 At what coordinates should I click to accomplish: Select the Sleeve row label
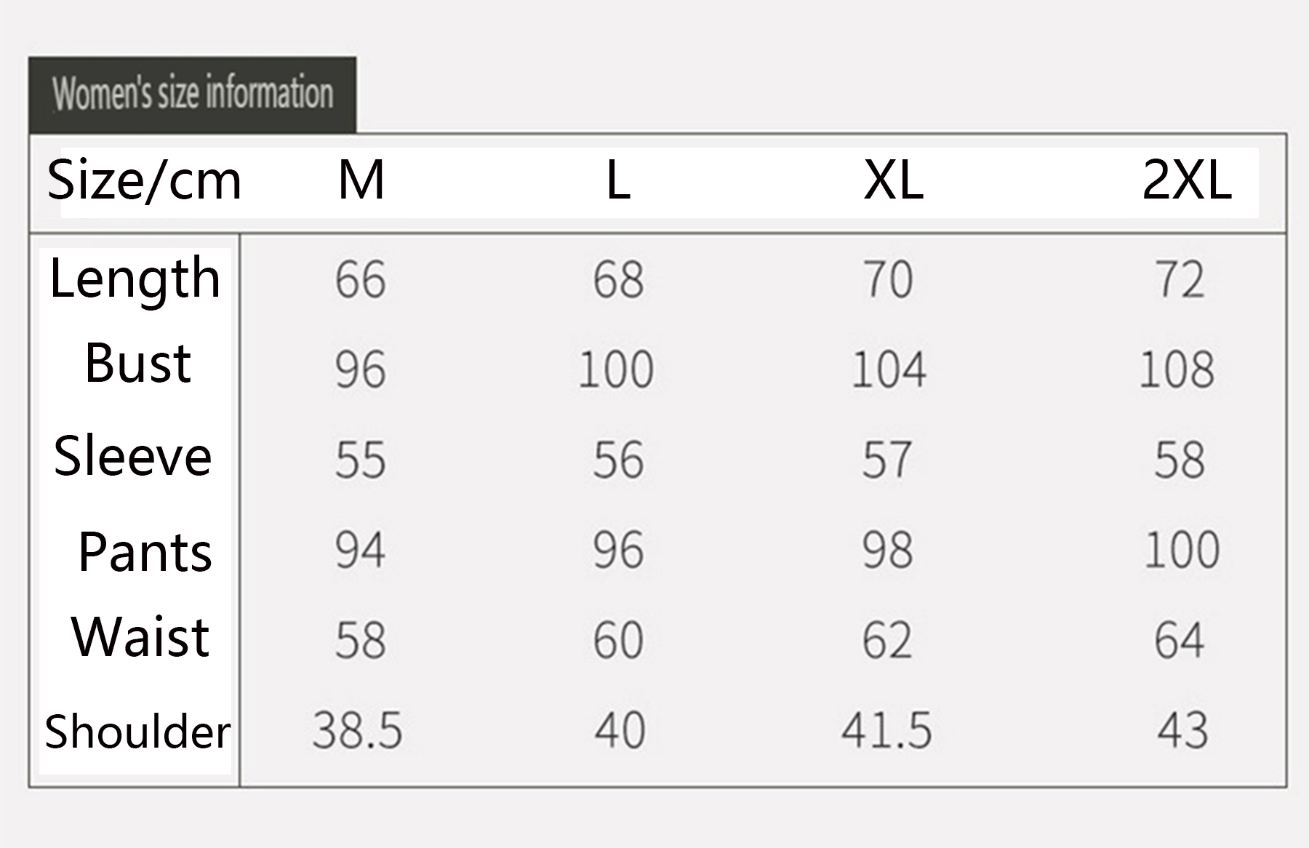133,456
